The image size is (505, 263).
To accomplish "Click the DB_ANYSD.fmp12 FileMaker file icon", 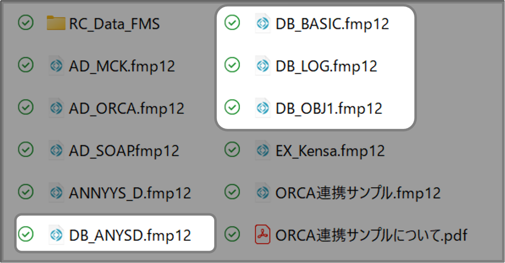I will coord(56,233).
